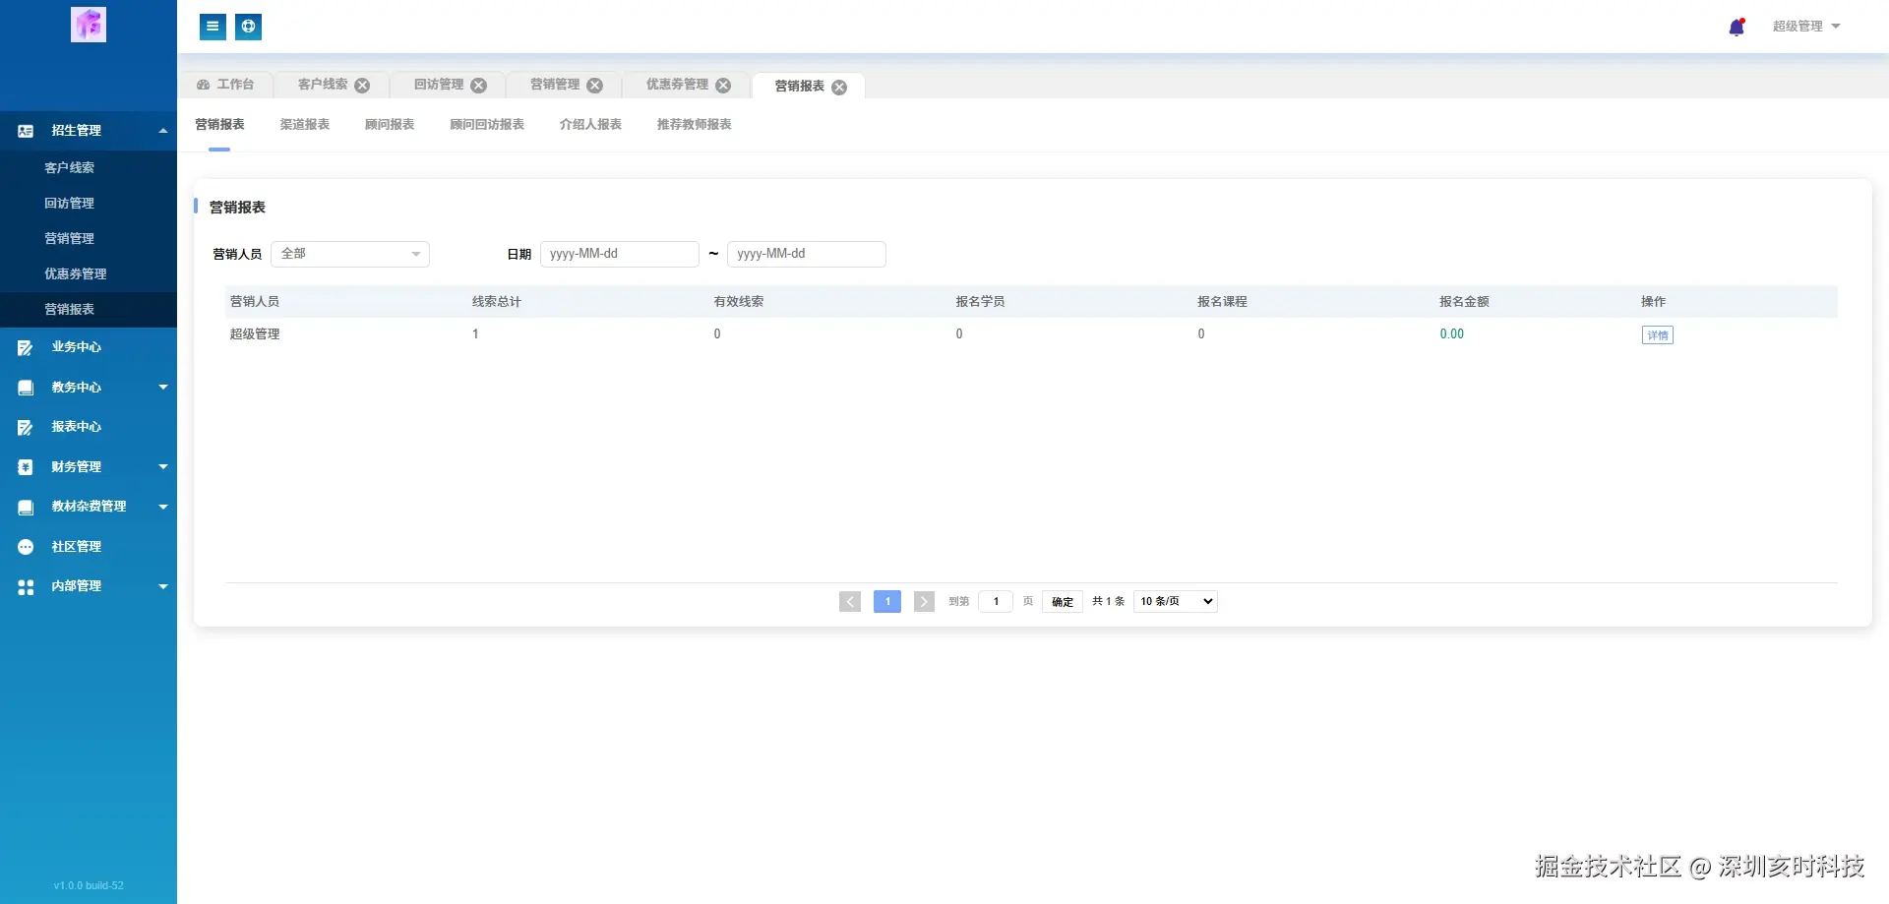The image size is (1889, 904).
Task: Click the 详情 button for 超级管理
Action: [x=1658, y=335]
